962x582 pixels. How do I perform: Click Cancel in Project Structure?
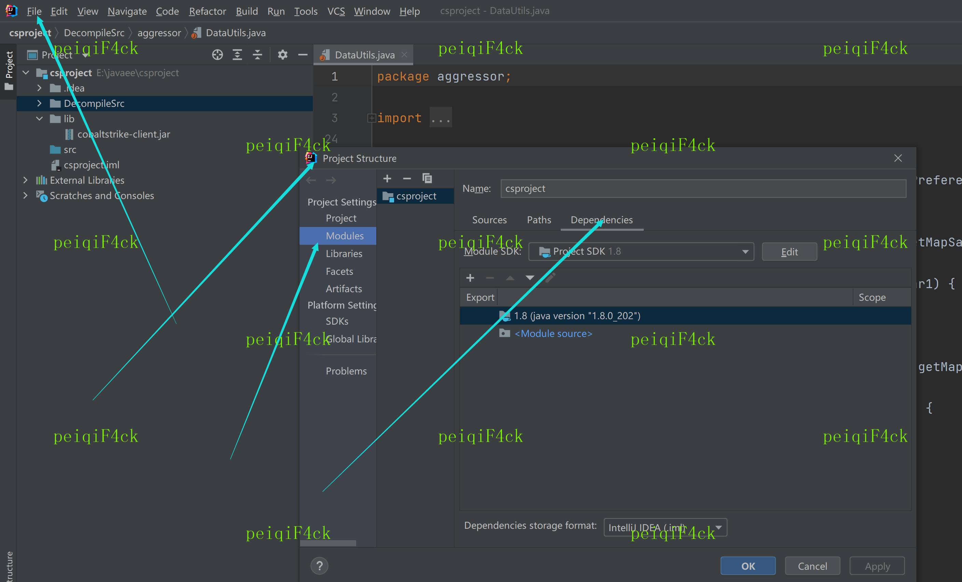[812, 566]
